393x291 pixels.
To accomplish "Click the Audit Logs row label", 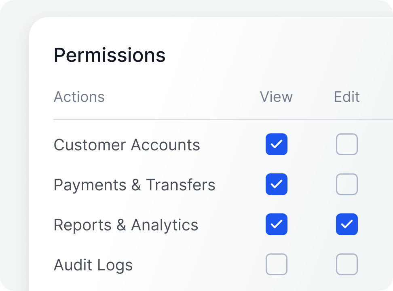I will click(x=93, y=265).
